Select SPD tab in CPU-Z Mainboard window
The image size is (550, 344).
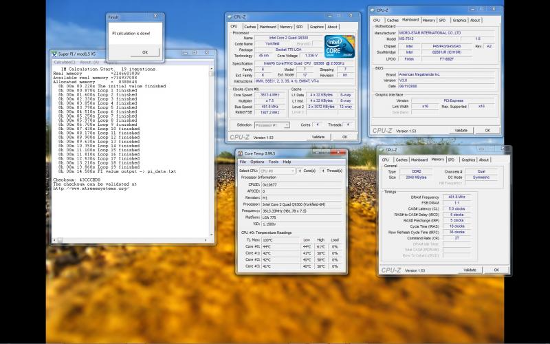click(442, 21)
